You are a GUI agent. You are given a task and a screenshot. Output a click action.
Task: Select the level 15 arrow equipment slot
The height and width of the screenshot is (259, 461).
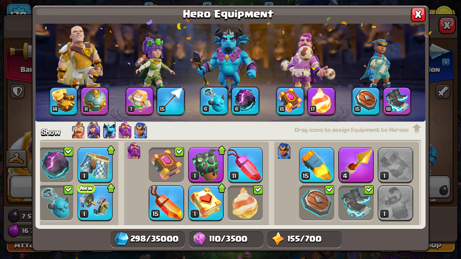point(170,101)
